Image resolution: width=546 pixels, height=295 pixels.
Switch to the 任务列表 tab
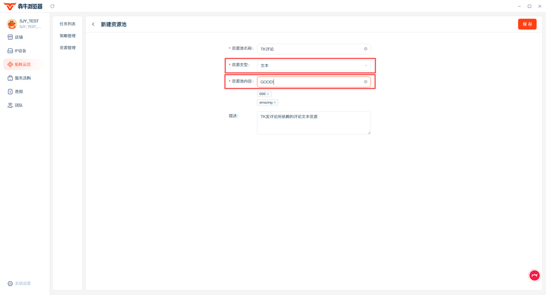click(x=67, y=24)
